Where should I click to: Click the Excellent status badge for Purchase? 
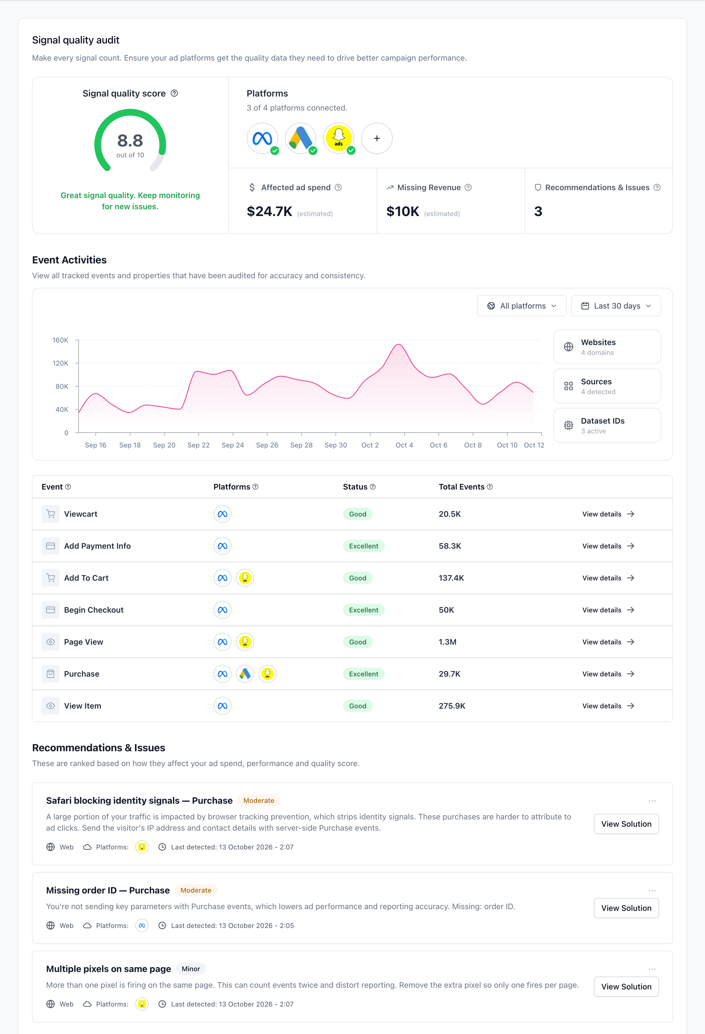coord(364,674)
